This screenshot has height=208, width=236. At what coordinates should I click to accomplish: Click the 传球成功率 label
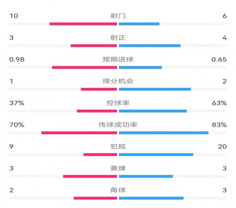(x=118, y=125)
